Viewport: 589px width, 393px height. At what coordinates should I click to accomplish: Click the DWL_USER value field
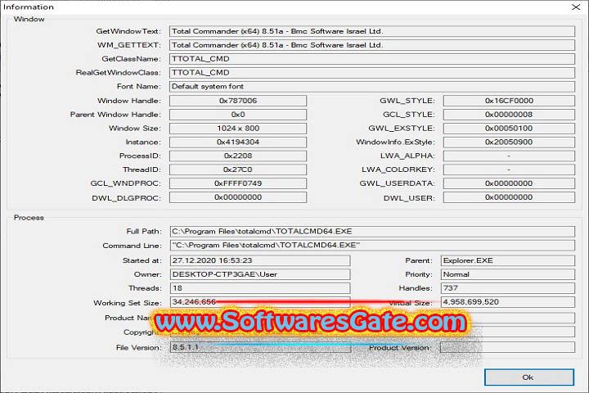tap(509, 197)
